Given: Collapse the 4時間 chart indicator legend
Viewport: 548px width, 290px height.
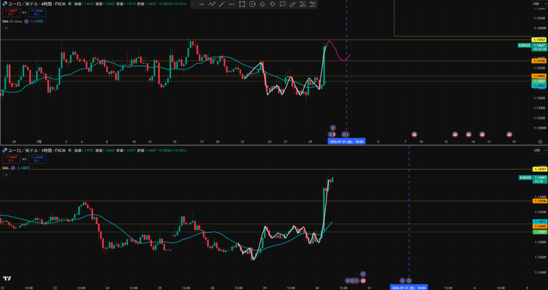Looking at the screenshot, I should (x=6, y=28).
